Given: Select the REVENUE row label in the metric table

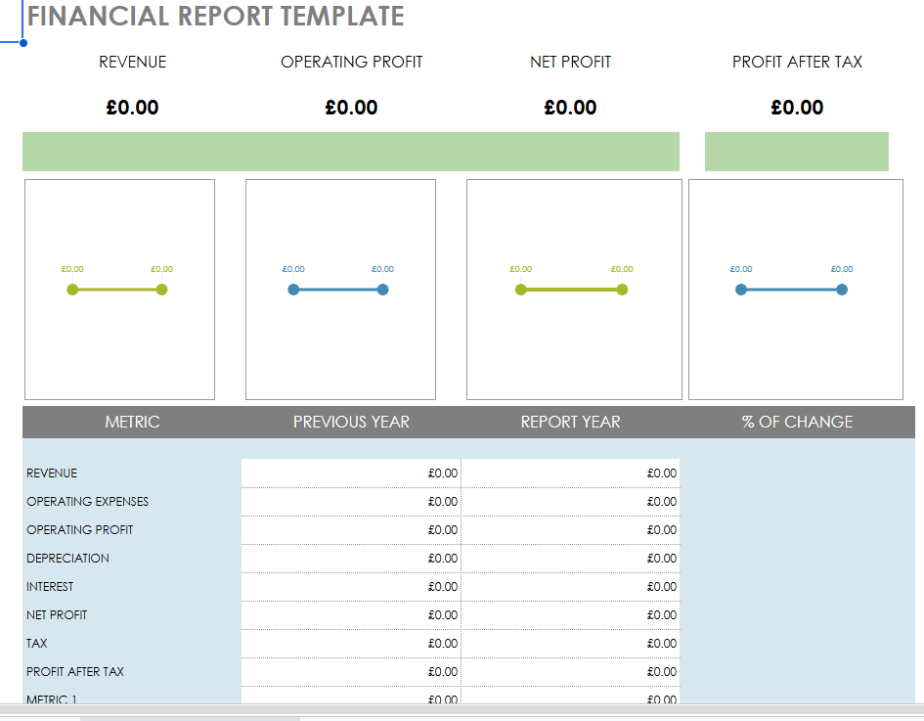Looking at the screenshot, I should tap(52, 473).
